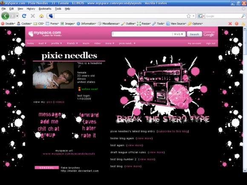Click the MySpace page search box
The height and width of the screenshot is (185, 247).
point(142,34)
